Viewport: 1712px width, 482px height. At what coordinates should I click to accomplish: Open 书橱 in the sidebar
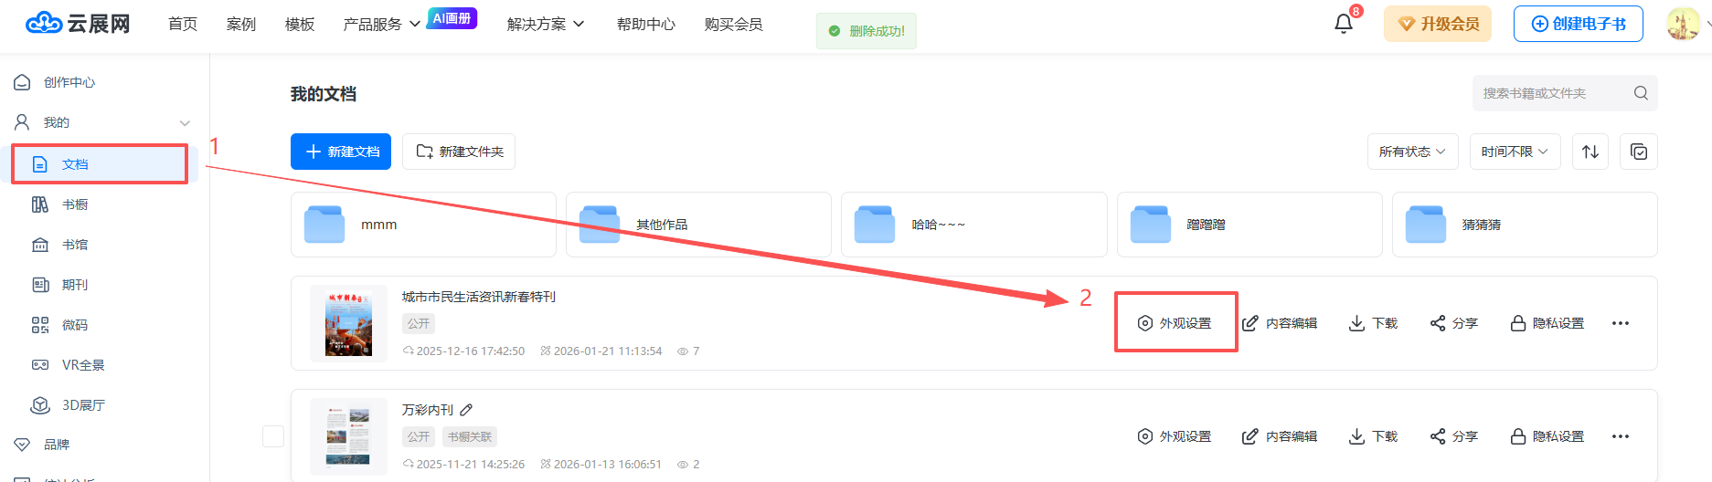75,204
